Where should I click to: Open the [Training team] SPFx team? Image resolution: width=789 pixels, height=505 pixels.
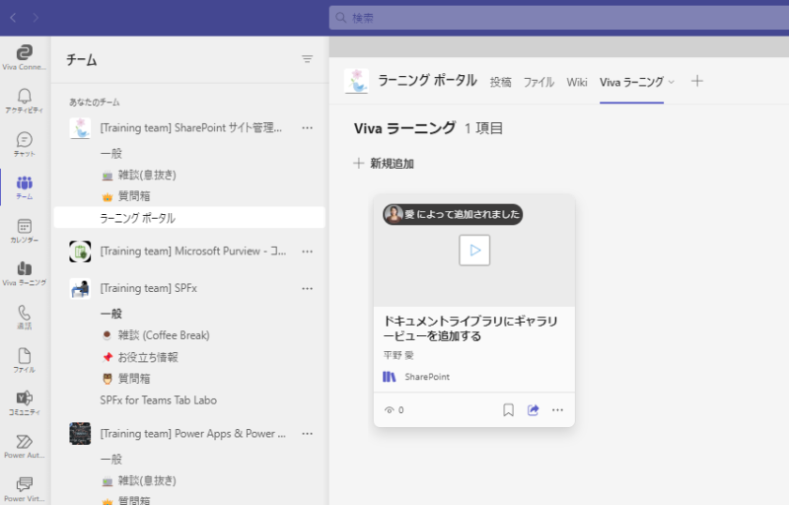tap(149, 288)
